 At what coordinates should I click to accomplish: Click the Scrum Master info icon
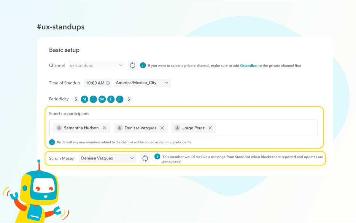157,156
